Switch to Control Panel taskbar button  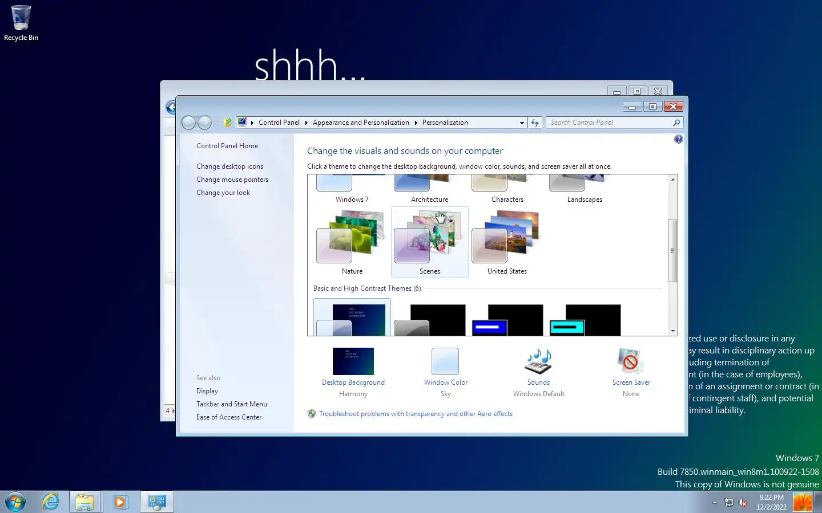pyautogui.click(x=156, y=502)
